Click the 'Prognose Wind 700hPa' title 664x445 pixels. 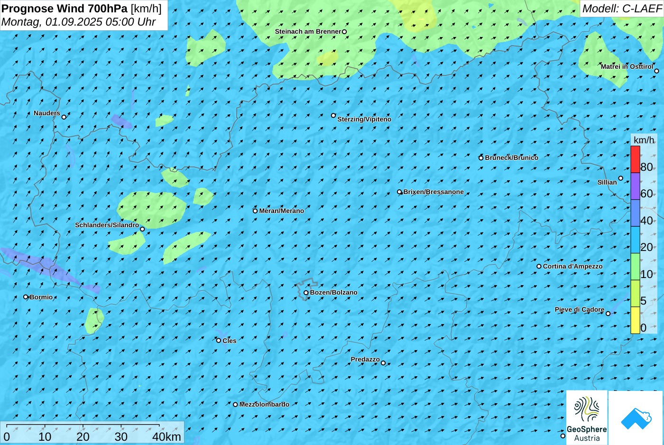pyautogui.click(x=65, y=9)
